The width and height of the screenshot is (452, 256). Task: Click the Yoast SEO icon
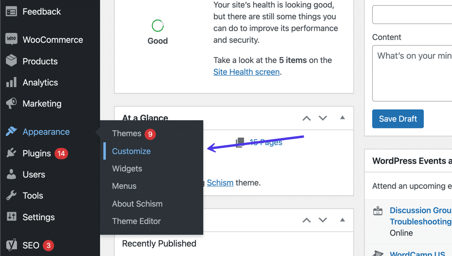coord(11,245)
